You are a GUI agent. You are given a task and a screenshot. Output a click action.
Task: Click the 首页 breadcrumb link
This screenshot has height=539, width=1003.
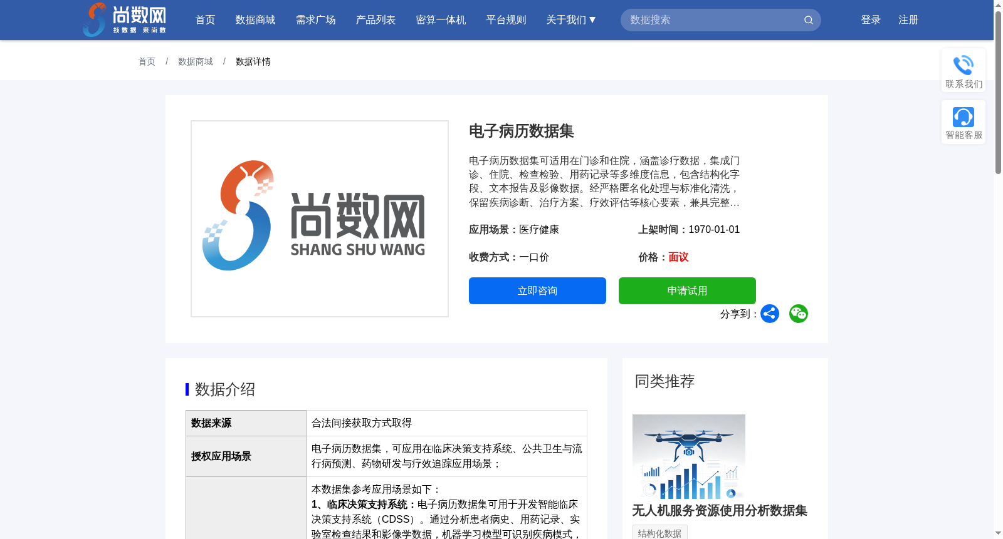[x=147, y=61]
